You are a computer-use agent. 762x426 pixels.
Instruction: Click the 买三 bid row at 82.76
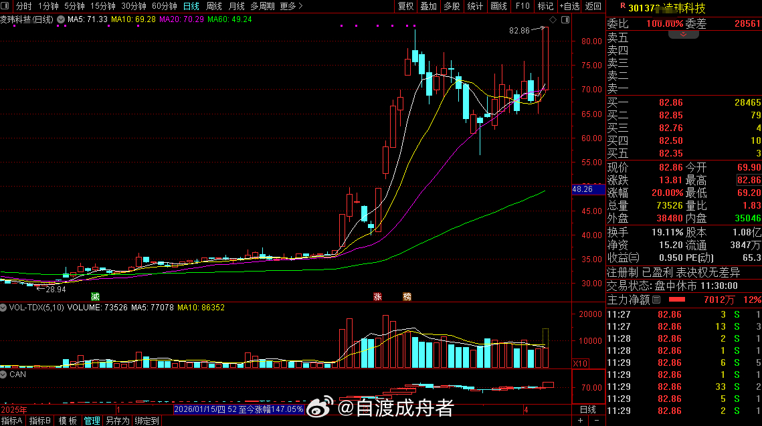tap(684, 128)
